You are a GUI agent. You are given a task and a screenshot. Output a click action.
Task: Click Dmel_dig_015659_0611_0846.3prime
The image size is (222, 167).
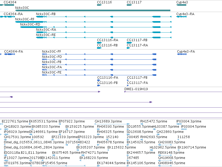(x=34, y=143)
